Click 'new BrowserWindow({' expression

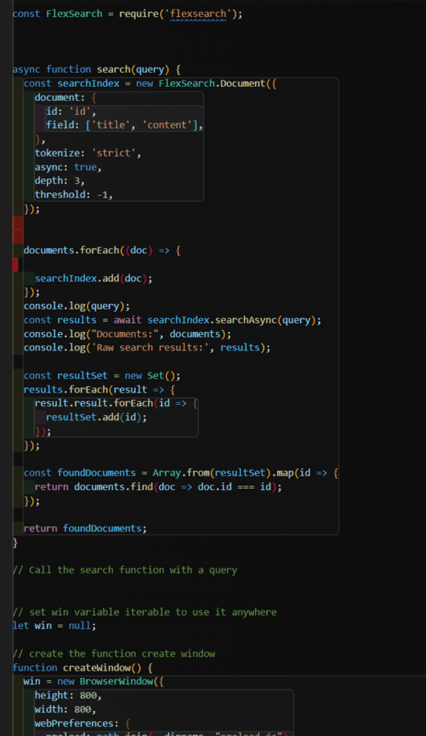click(111, 682)
